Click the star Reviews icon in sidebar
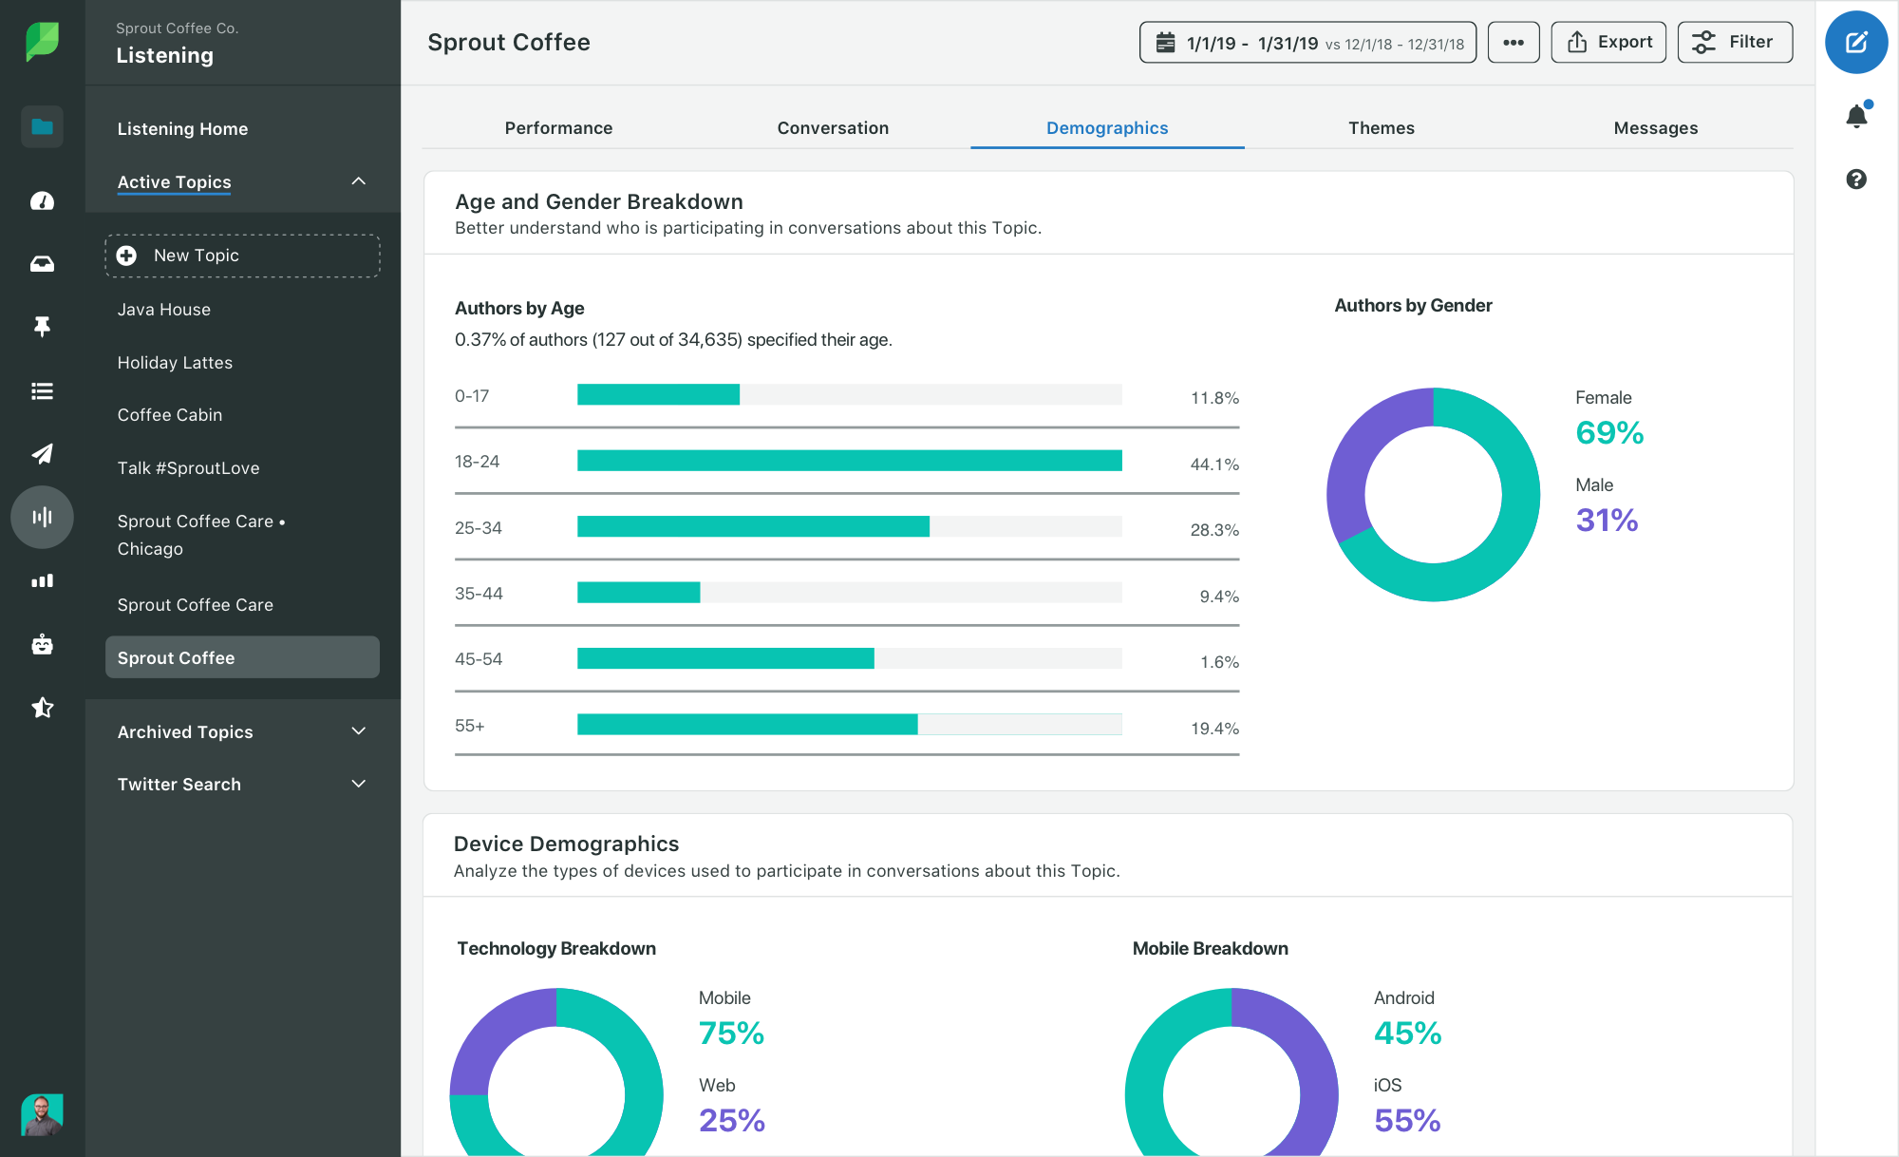 pyautogui.click(x=42, y=707)
